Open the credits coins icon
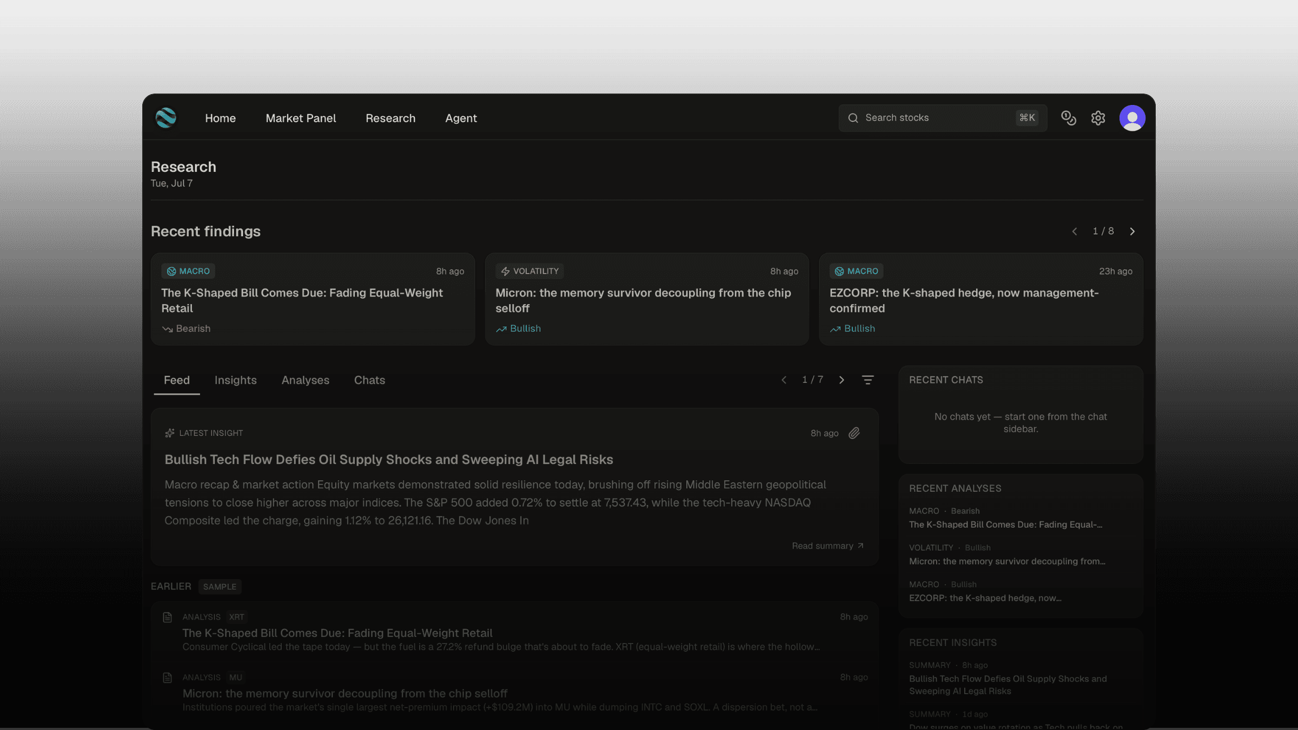 1068,118
